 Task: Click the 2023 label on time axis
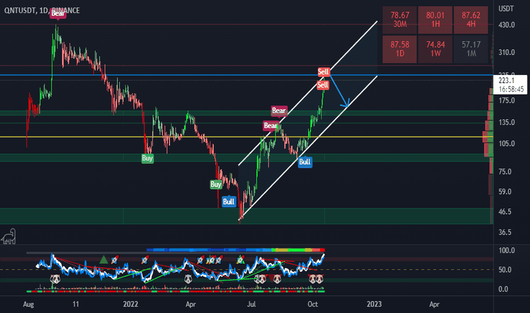click(x=374, y=304)
